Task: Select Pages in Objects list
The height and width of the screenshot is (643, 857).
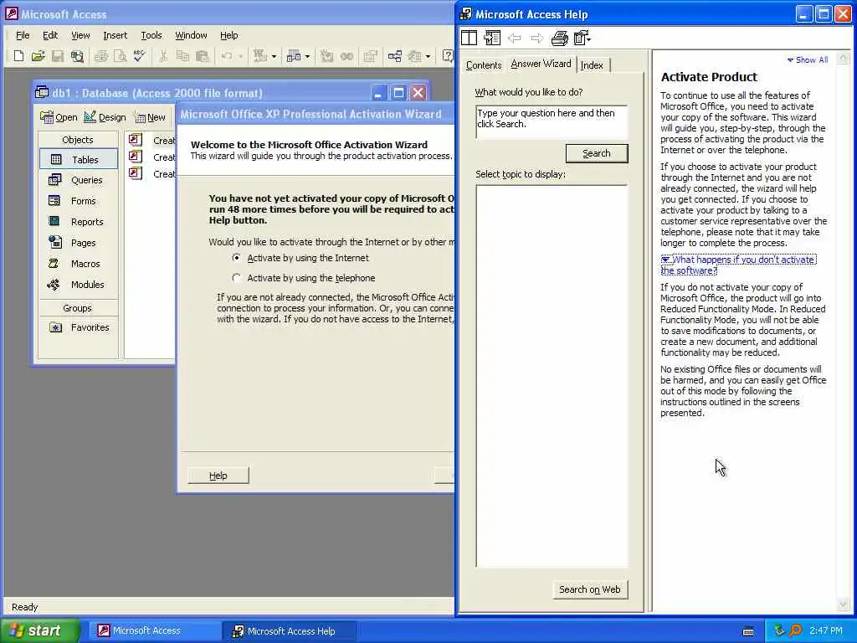Action: 79,242
